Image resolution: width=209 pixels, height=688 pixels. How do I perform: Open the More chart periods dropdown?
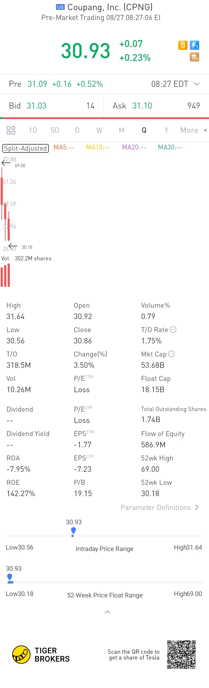(193, 130)
